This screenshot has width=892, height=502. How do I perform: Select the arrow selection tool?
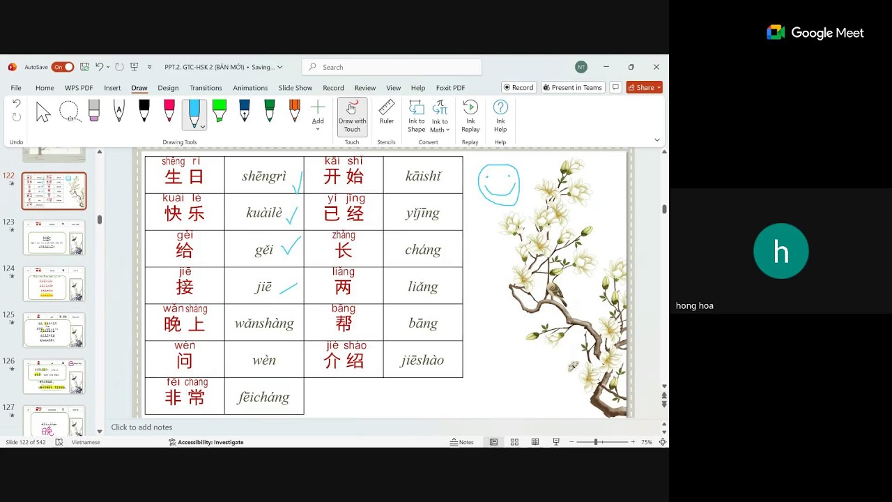click(x=43, y=112)
